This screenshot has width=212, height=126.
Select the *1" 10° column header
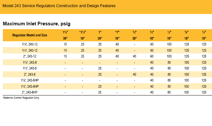tap(117, 35)
